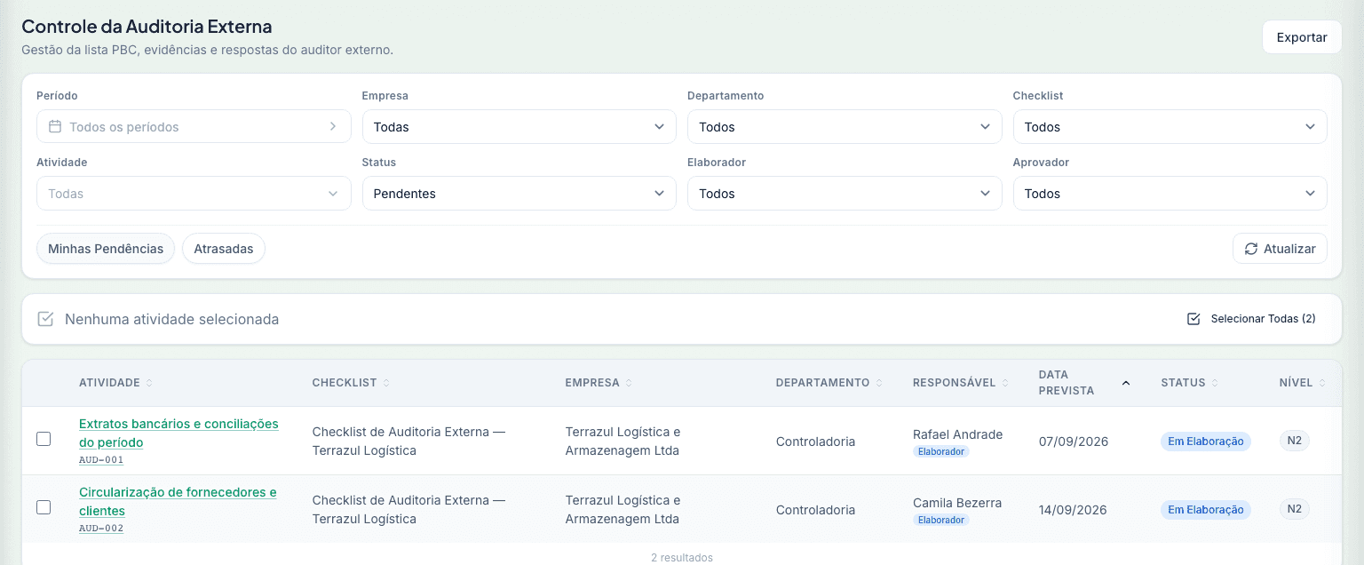1364x565 pixels.
Task: Click Elaborador tag under Camila Bezerra
Action: click(x=941, y=520)
